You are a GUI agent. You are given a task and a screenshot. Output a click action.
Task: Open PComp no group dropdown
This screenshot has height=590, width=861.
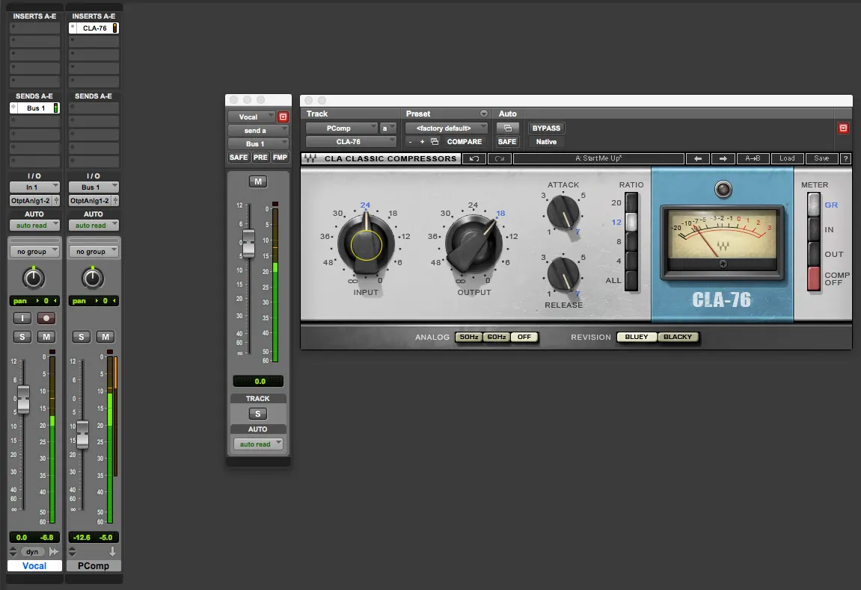(94, 252)
